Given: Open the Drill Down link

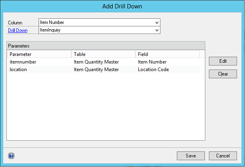Looking at the screenshot, I should click(18, 30).
